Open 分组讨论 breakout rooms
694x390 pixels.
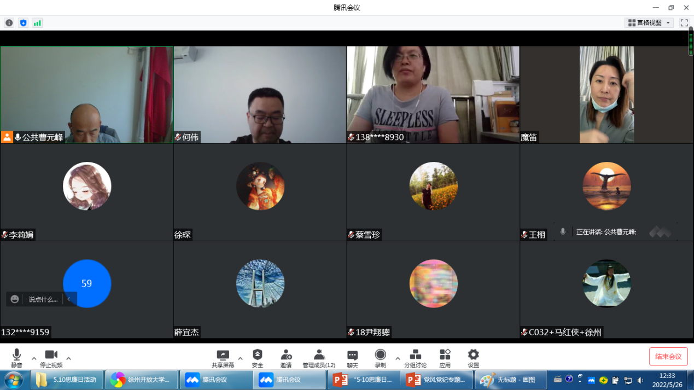tap(415, 357)
